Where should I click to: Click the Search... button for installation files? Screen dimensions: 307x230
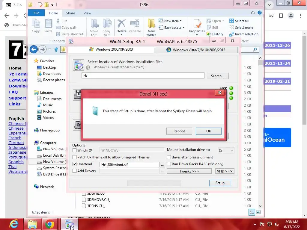pyautogui.click(x=218, y=76)
